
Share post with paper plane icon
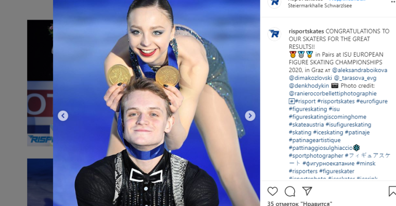tap(307, 191)
